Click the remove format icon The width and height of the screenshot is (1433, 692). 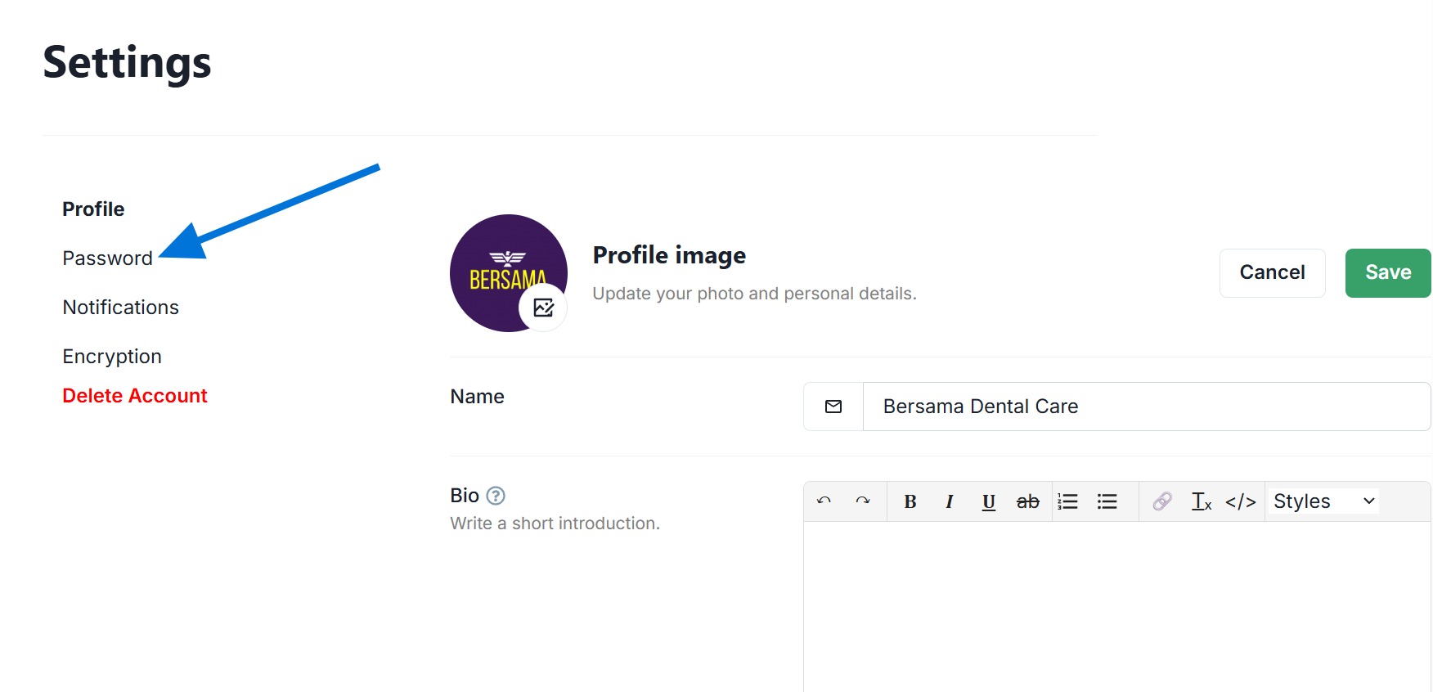tap(1201, 501)
